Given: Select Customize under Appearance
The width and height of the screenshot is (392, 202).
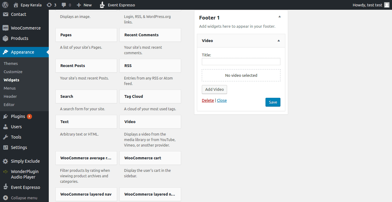Looking at the screenshot, I should [x=13, y=72].
